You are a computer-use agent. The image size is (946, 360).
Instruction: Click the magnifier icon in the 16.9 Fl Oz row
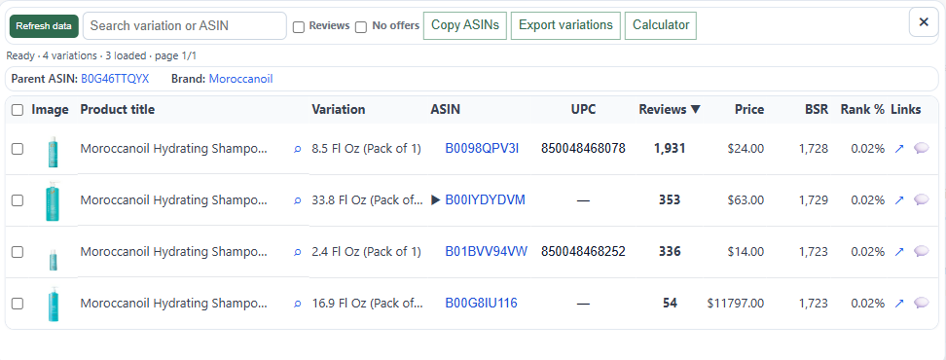click(297, 304)
